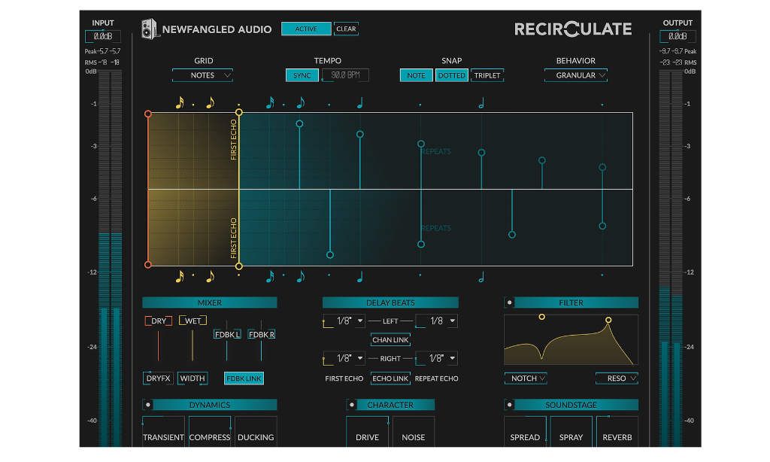Toggle the FDBK LINK button
Image resolution: width=770 pixels, height=462 pixels.
click(x=244, y=378)
